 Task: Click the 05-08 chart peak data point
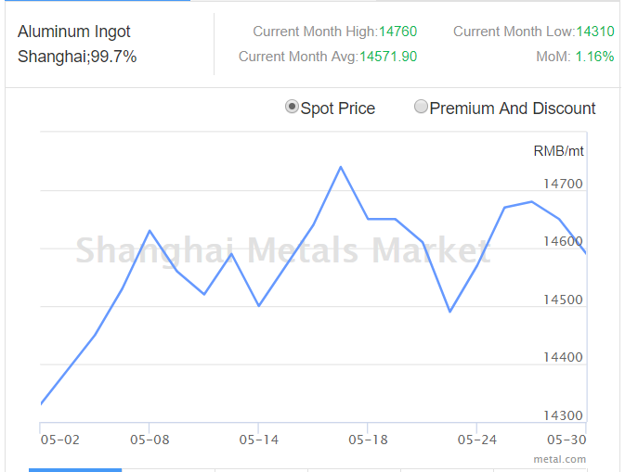tap(150, 231)
